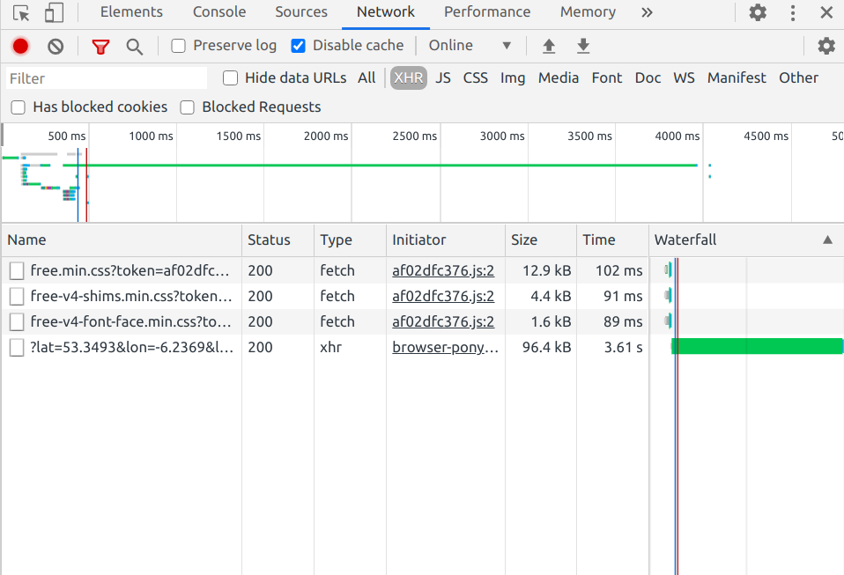Import HAR file with upload arrow
Image resolution: width=844 pixels, height=575 pixels.
point(549,47)
